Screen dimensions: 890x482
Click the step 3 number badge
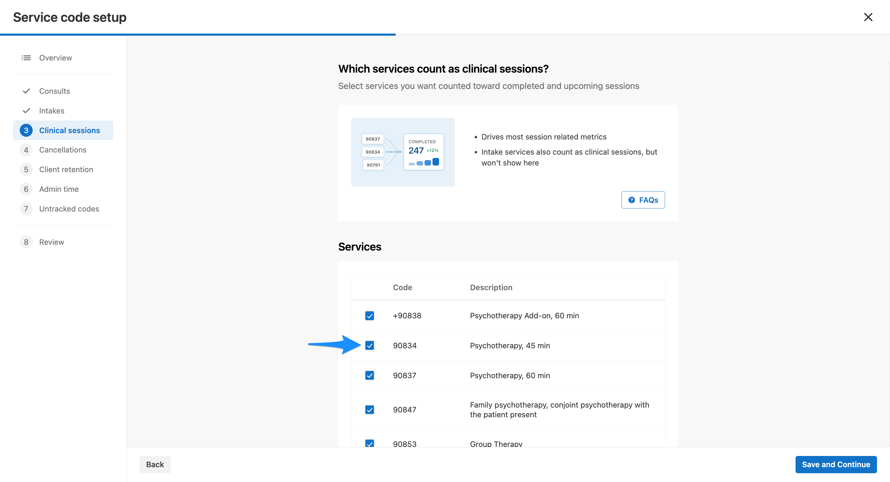26,130
